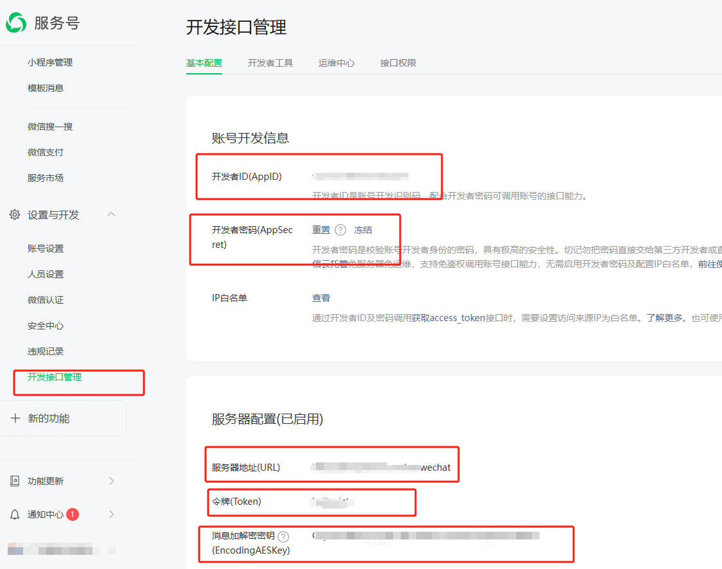This screenshot has width=722, height=569.
Task: Click the blurred EncodingAESKey value
Action: [x=425, y=536]
